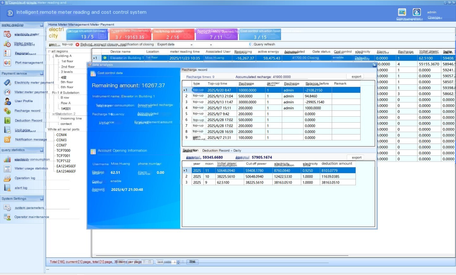The image size is (456, 275).
Task: Open the Notification message RSS icon
Action: [x=7, y=139]
